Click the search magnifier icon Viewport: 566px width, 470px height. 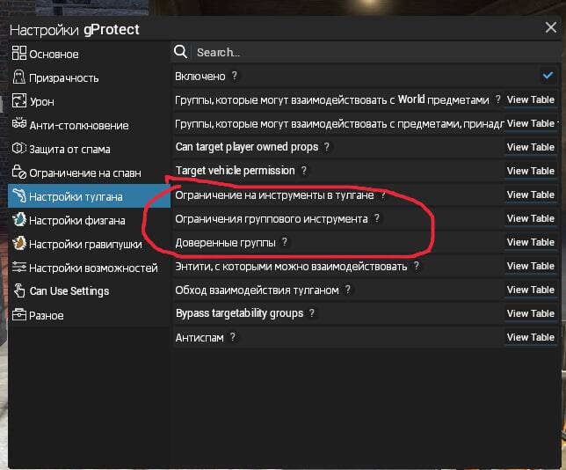pyautogui.click(x=181, y=53)
